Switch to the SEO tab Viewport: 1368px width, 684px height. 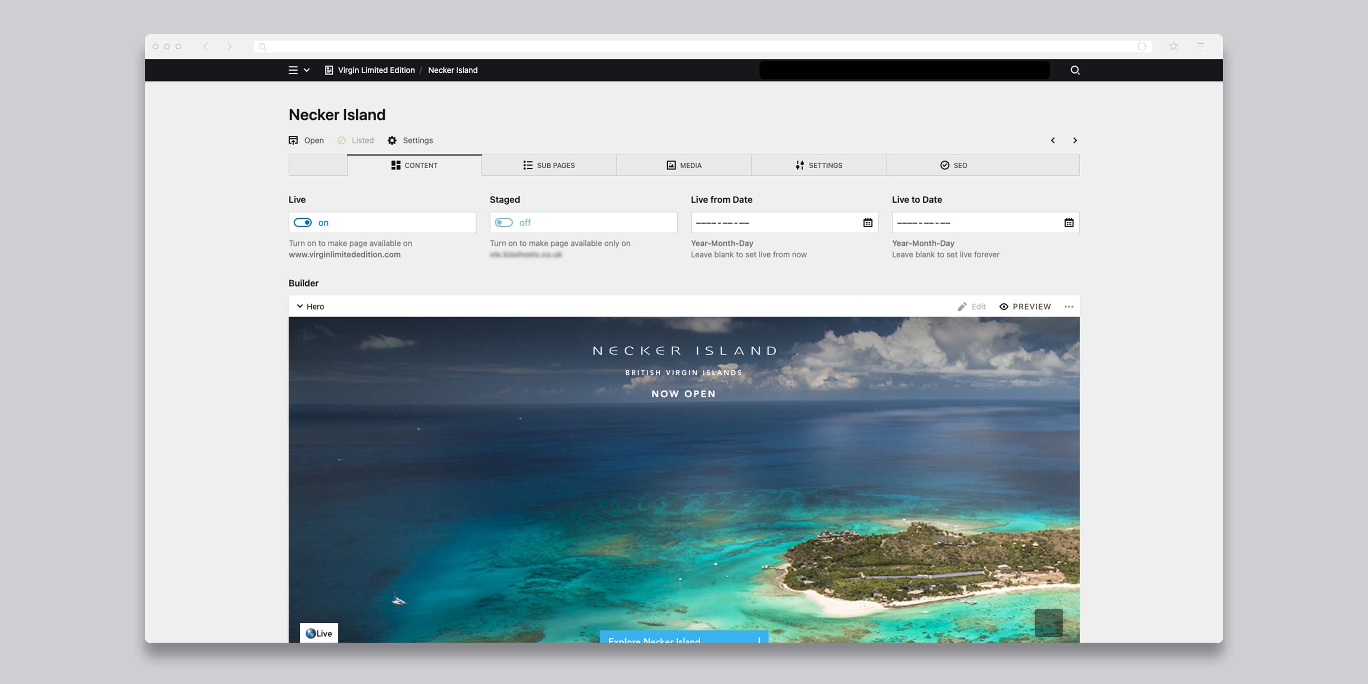point(953,165)
